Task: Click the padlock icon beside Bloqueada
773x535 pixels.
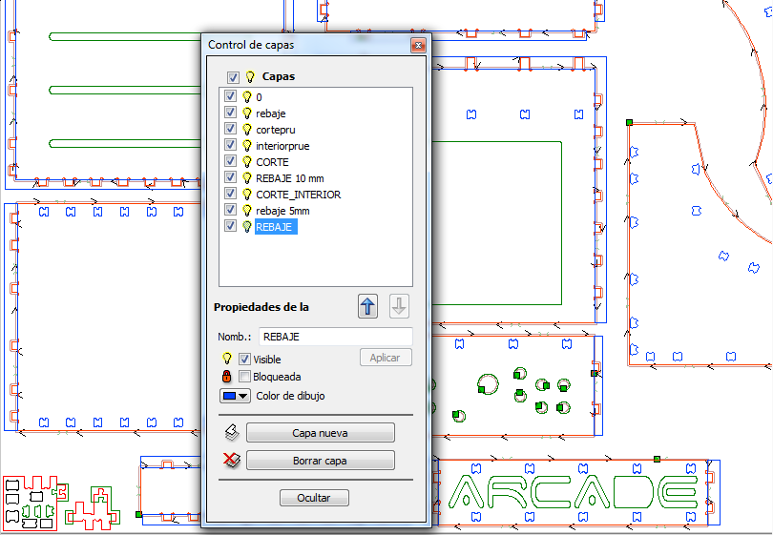Action: [227, 377]
